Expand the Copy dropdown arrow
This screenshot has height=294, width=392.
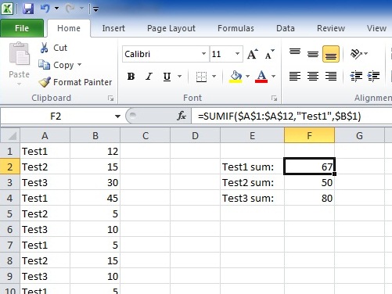pos(80,64)
